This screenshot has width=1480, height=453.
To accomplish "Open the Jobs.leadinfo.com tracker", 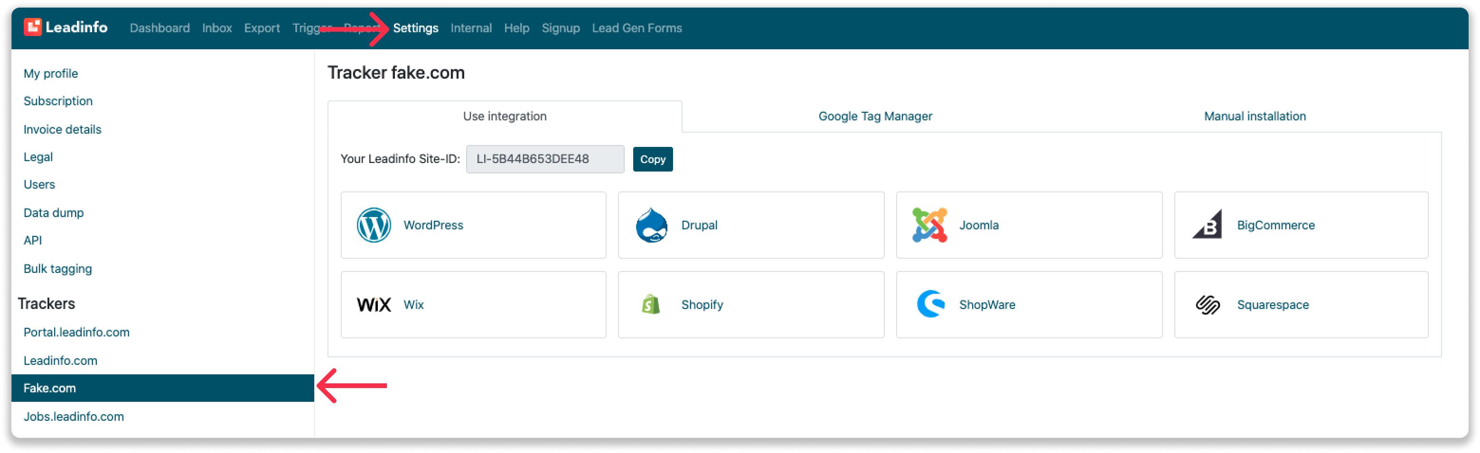I will [x=74, y=417].
